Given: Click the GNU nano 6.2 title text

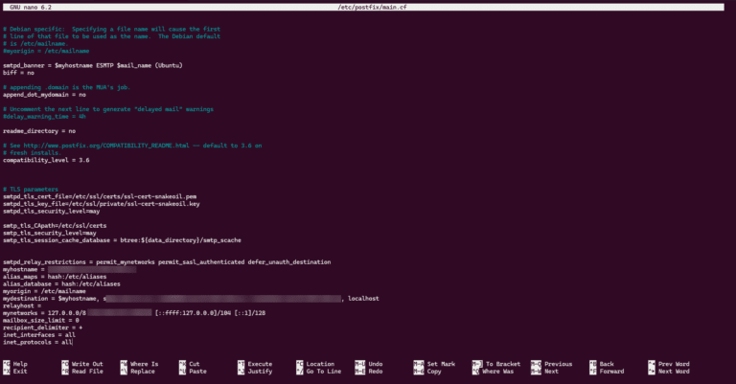Looking at the screenshot, I should click(31, 8).
